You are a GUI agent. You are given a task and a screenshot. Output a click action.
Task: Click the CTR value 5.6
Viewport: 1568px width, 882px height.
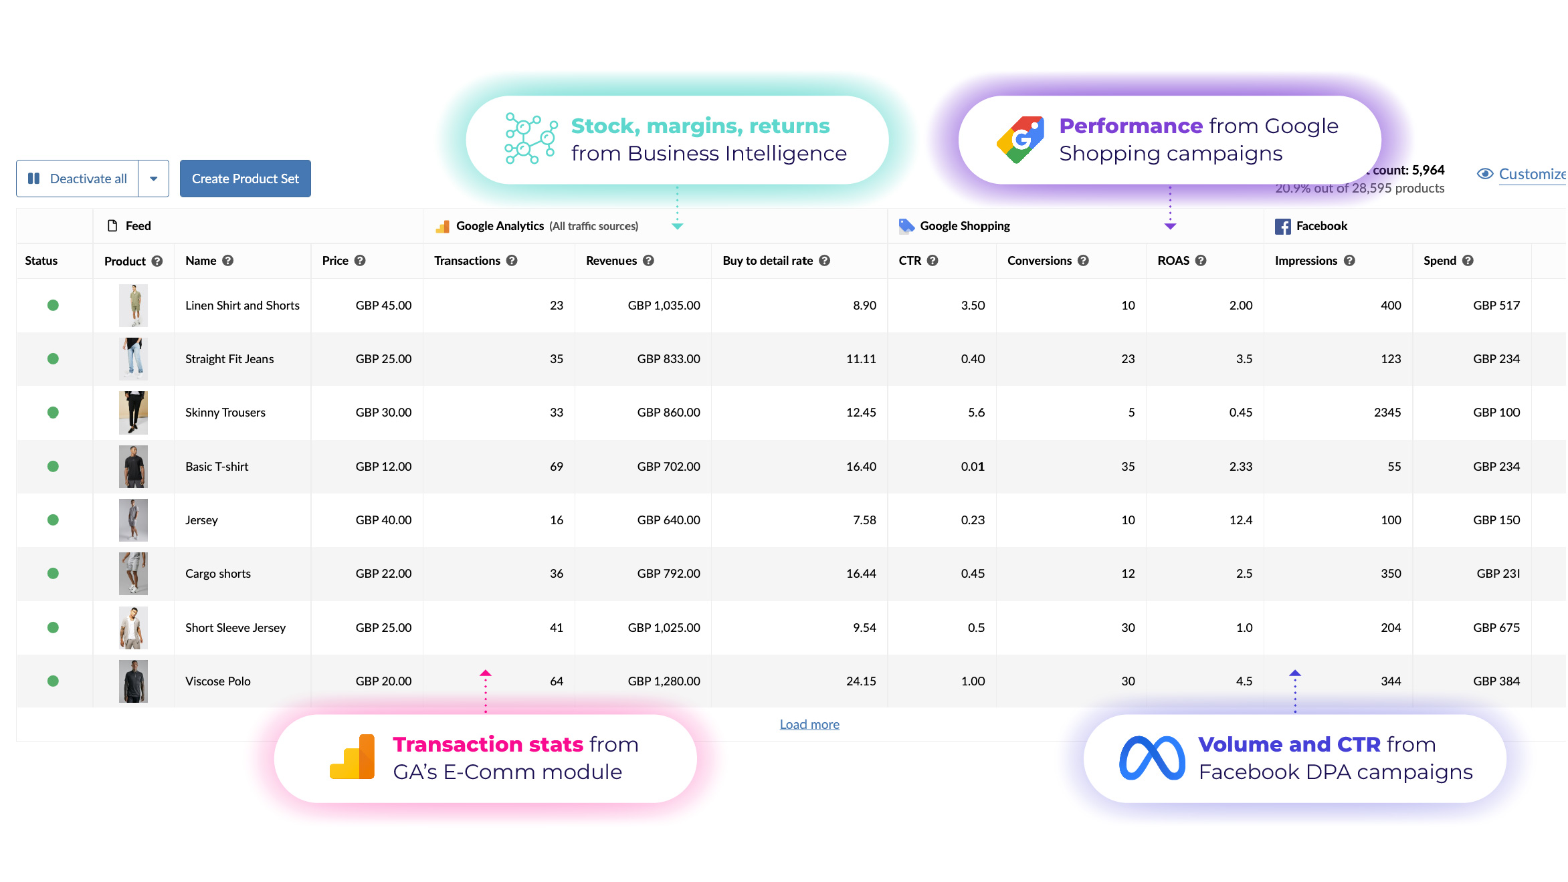[977, 413]
